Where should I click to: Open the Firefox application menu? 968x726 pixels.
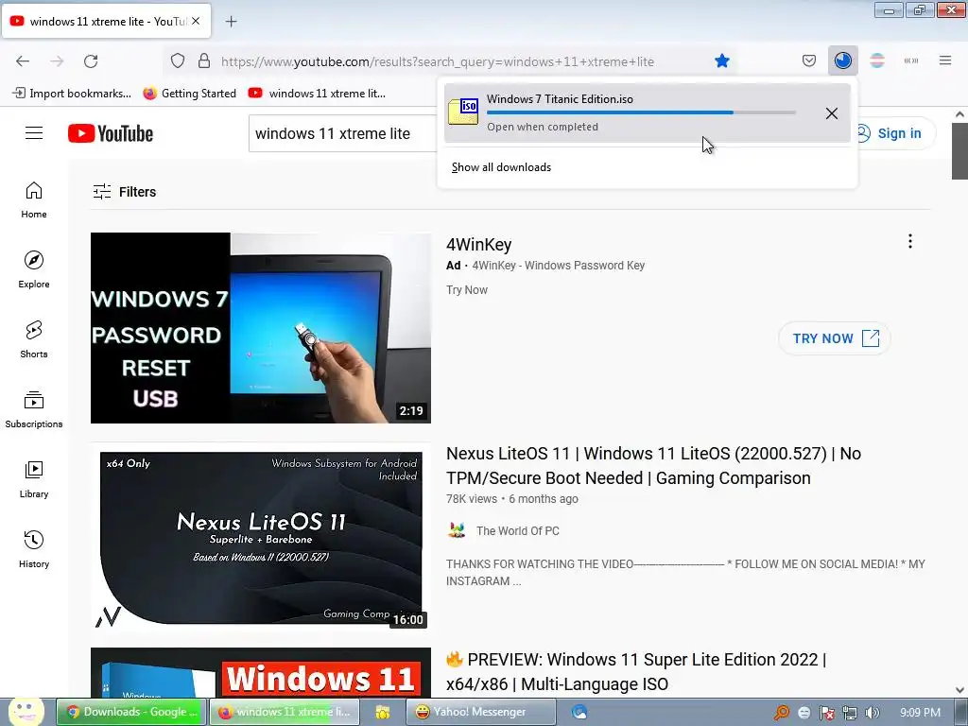click(x=945, y=60)
